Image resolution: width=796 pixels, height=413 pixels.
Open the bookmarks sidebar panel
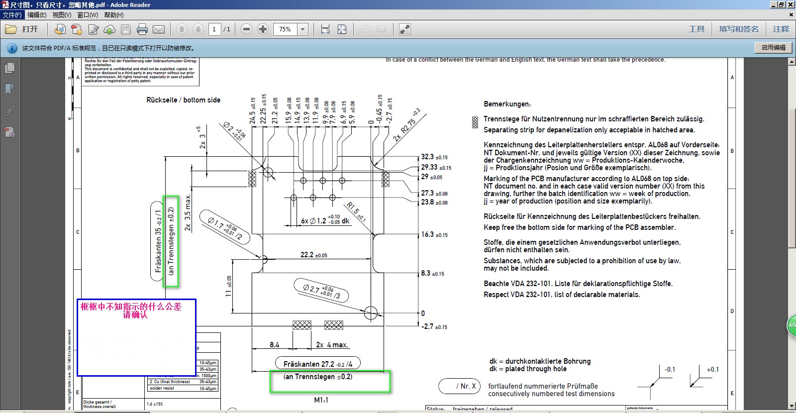(x=9, y=90)
